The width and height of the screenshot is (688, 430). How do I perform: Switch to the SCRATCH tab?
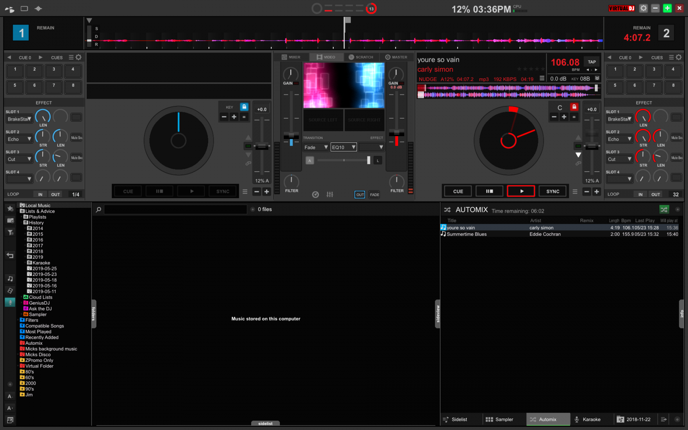pyautogui.click(x=361, y=57)
